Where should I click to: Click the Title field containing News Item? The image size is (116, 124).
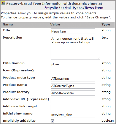(x=73, y=31)
